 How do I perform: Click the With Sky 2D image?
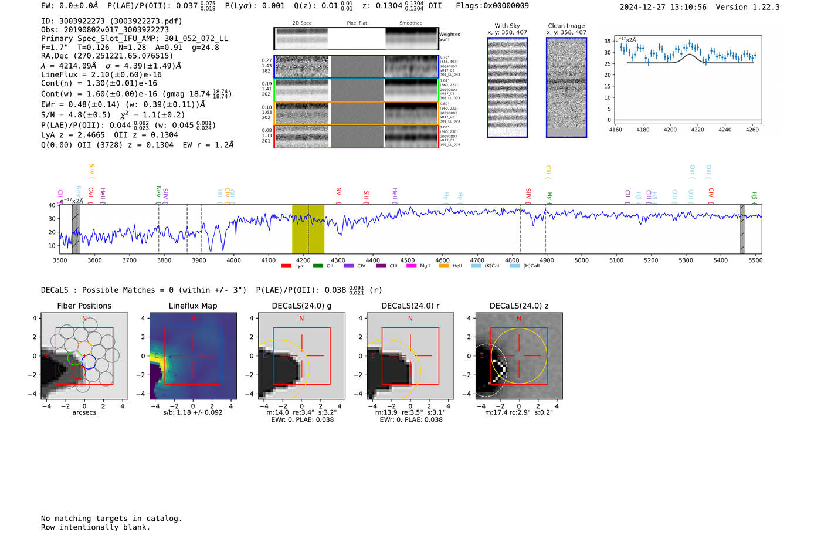[507, 87]
